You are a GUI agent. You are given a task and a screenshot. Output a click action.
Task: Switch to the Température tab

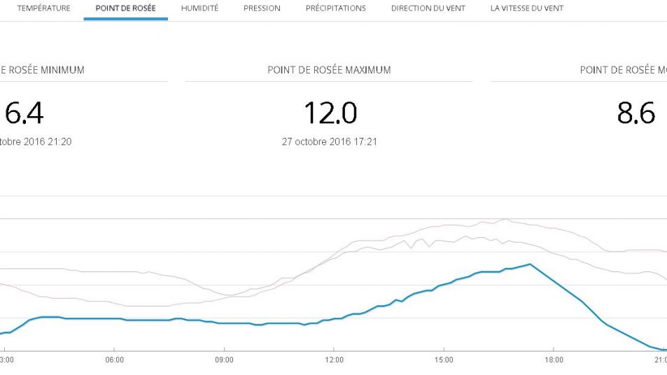[43, 8]
